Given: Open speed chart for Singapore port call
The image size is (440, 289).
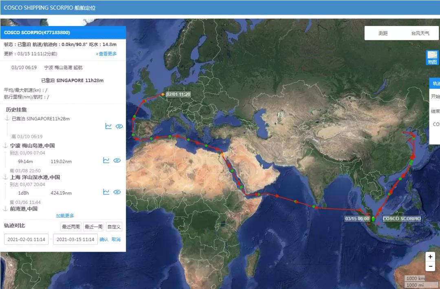Looking at the screenshot, I should click(x=108, y=126).
